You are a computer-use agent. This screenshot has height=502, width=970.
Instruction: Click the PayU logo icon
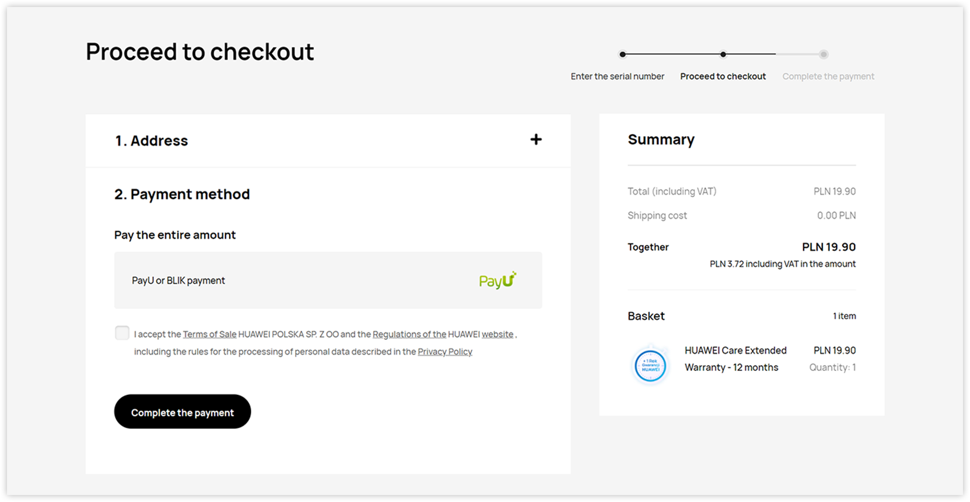pyautogui.click(x=498, y=280)
